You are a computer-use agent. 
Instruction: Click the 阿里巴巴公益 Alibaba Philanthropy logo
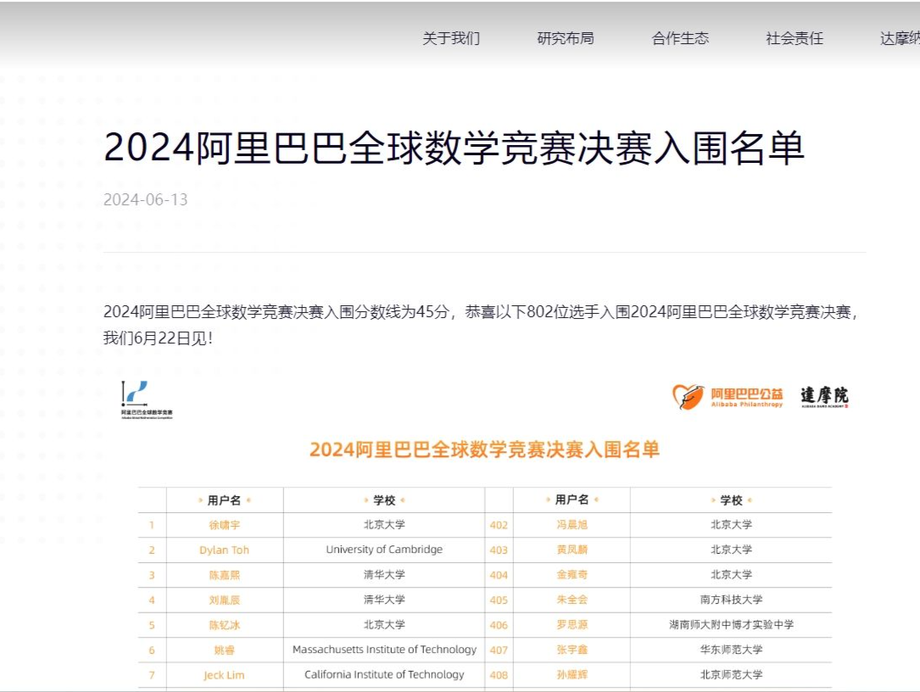728,397
